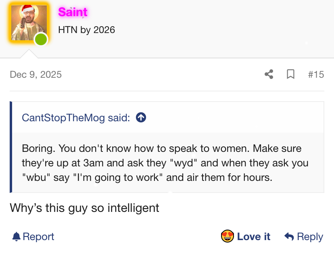Jump to quoted post via up-arrow icon
The image size is (334, 255).
141,118
